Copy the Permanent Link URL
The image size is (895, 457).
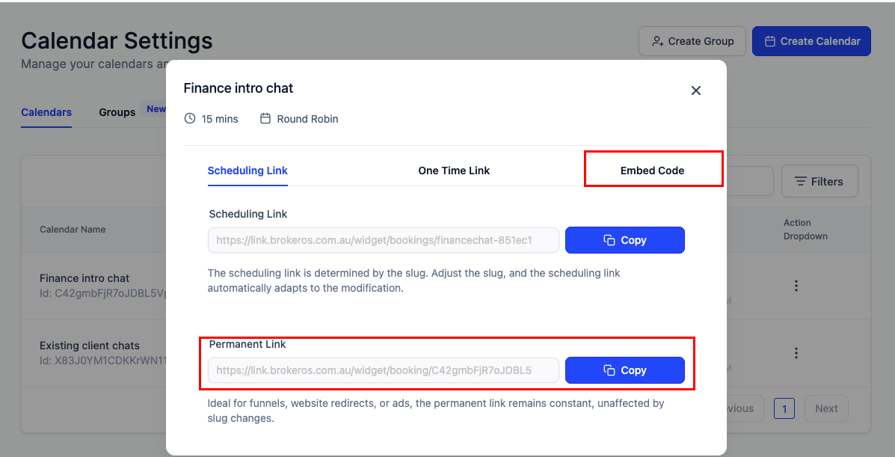click(x=625, y=370)
